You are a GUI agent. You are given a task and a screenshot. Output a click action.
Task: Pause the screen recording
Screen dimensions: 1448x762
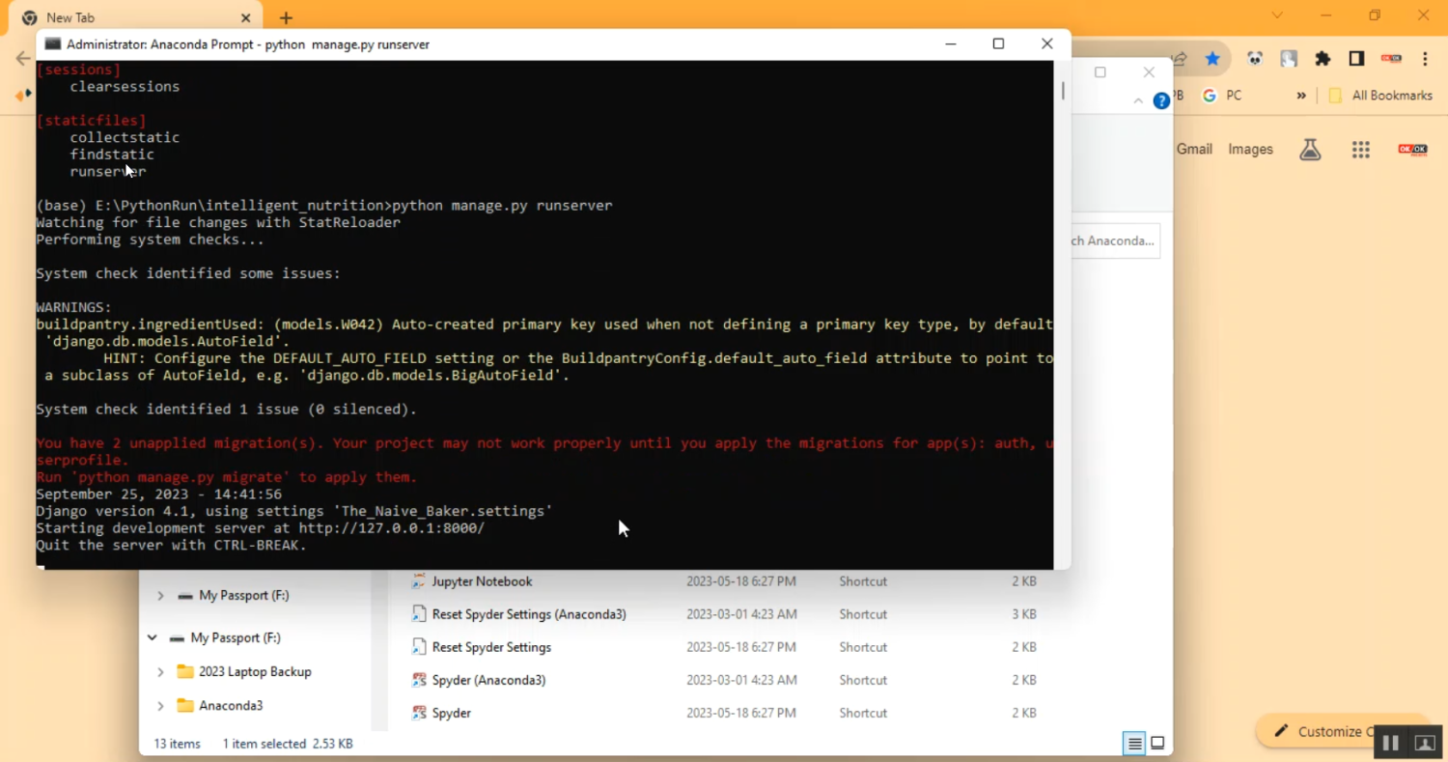point(1391,743)
